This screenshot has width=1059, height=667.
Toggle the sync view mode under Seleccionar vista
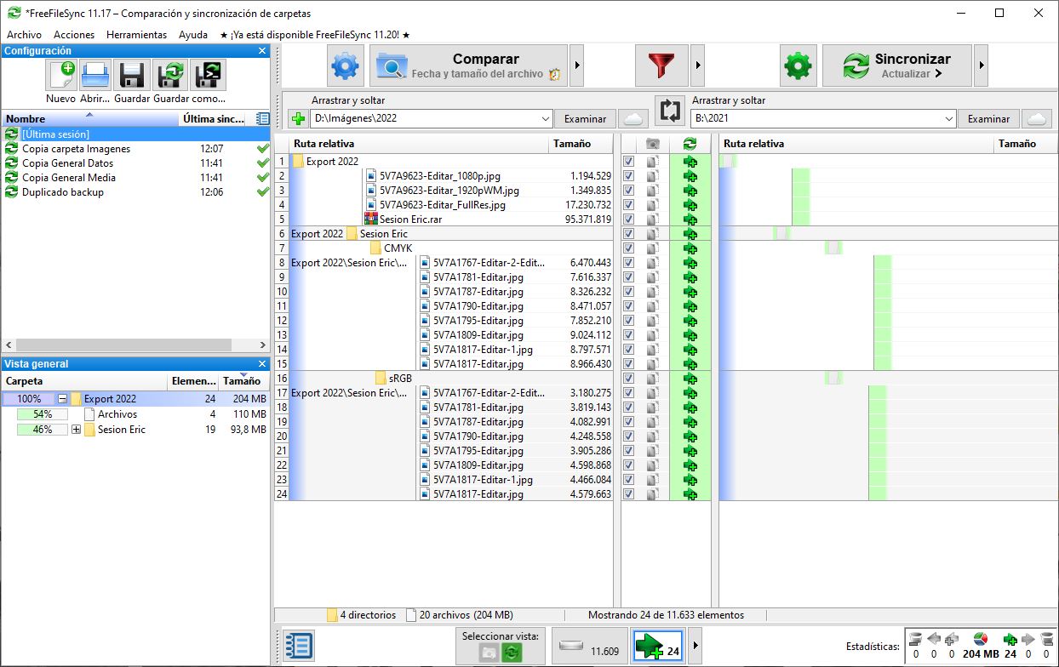click(510, 653)
